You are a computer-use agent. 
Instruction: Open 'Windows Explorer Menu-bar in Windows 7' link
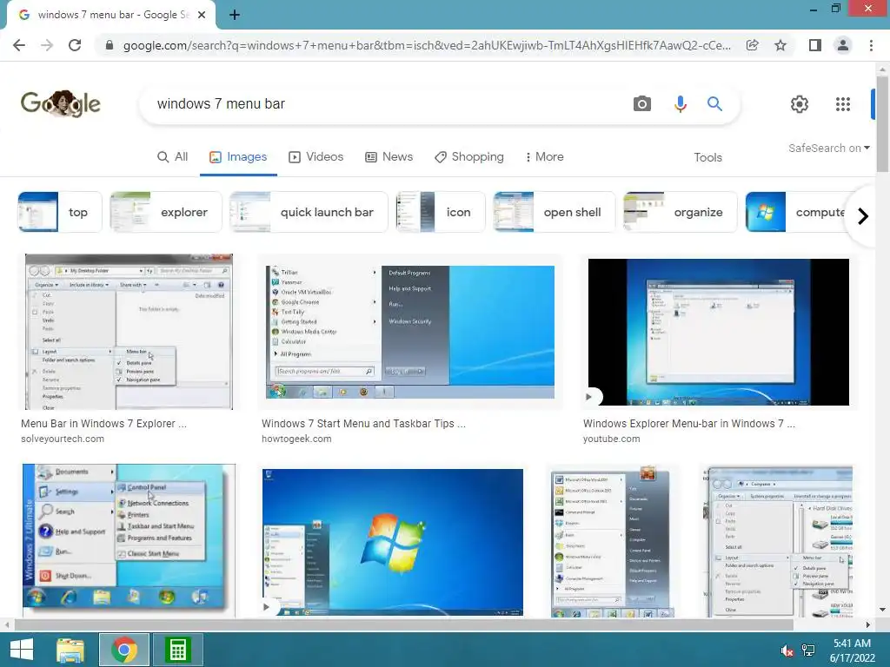tap(689, 424)
